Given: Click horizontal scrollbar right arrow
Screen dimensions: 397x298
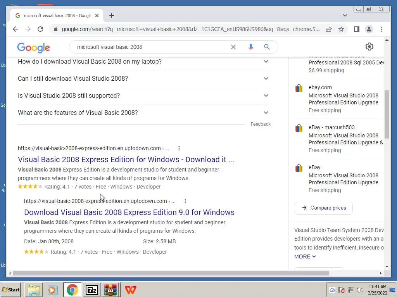Looking at the screenshot, I should point(381,273).
